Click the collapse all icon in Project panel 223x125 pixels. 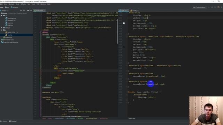[24, 10]
